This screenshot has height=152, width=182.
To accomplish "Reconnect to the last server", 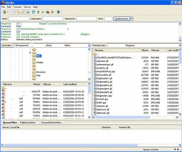I will [52, 12].
